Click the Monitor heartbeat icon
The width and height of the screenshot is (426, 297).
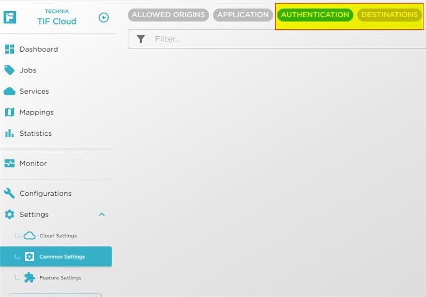click(10, 163)
